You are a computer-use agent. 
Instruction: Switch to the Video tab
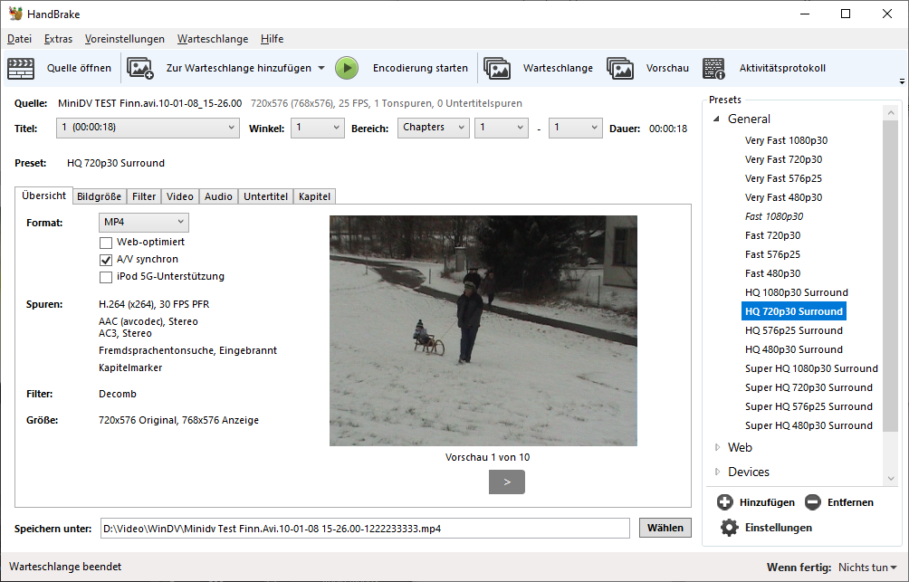(x=179, y=196)
